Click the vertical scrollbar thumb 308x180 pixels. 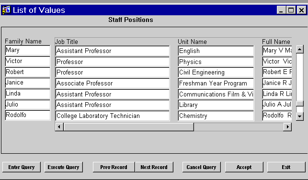click(299, 104)
